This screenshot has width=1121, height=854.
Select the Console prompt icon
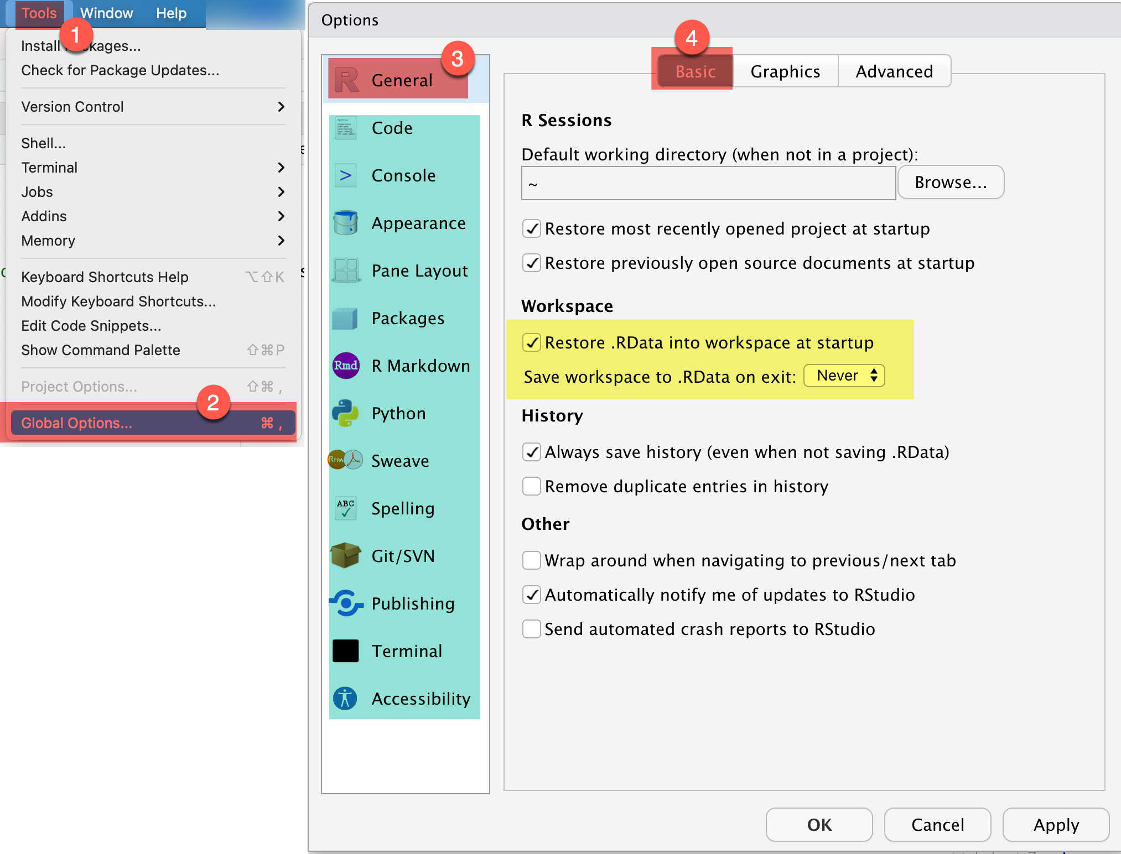pyautogui.click(x=346, y=175)
